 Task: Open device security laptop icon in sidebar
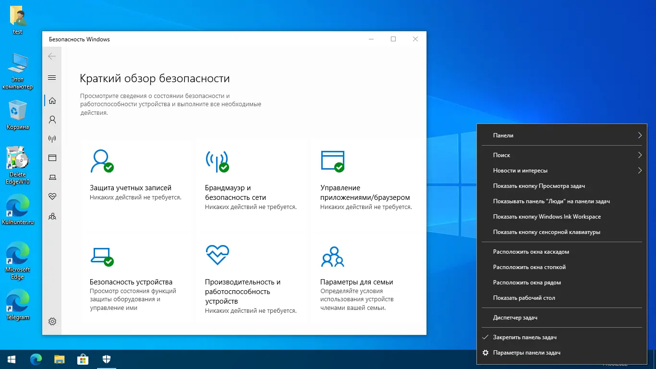52,177
